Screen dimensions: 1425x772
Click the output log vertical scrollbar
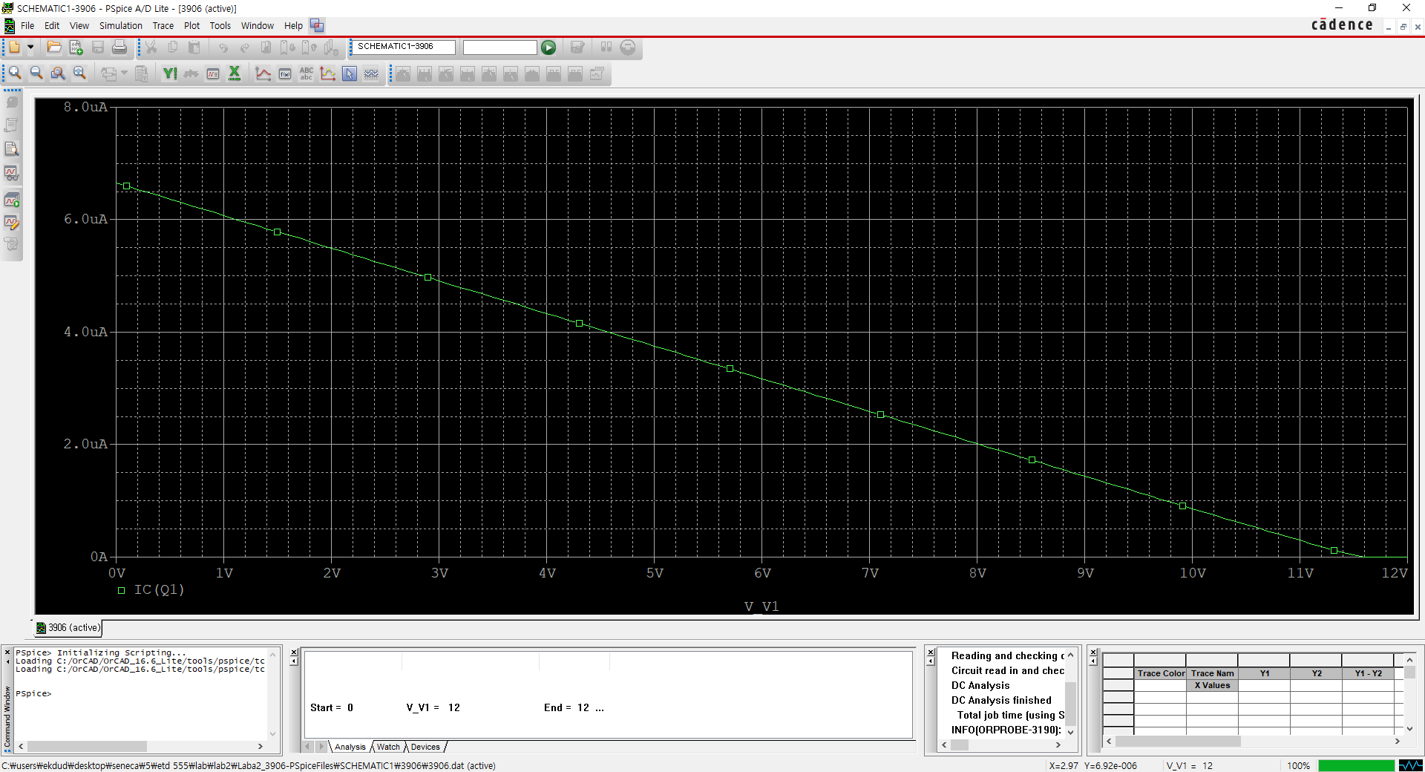pyautogui.click(x=1070, y=693)
